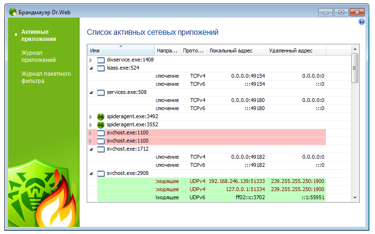Select spideragent.exe:3492 row text
This screenshot has height=234, width=375.
(132, 116)
